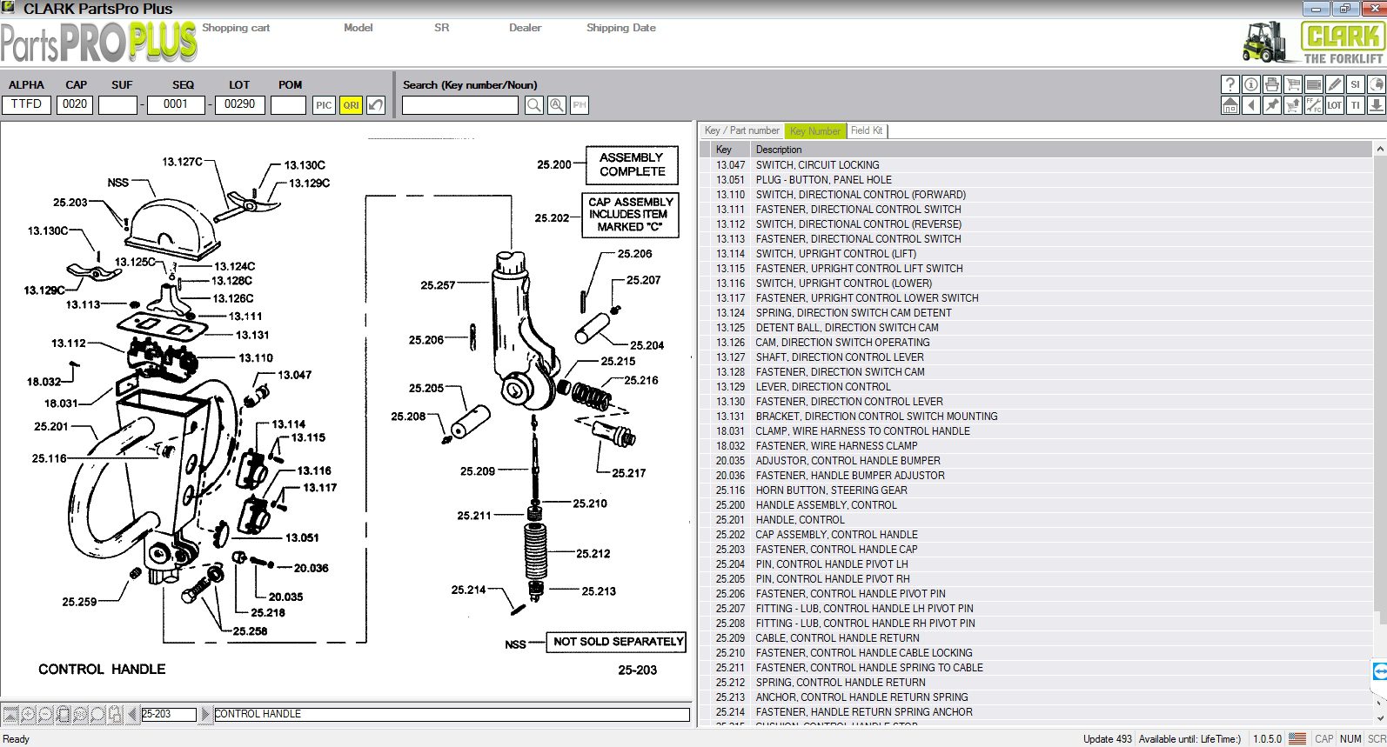Switch to the Key / Part number tab

pyautogui.click(x=741, y=130)
